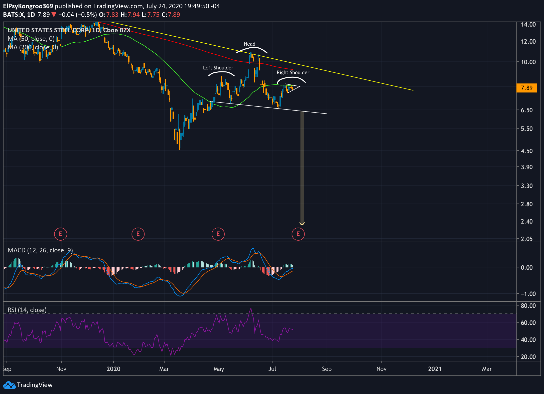The image size is (544, 394).
Task: Click the downward yellow target arrow tip
Action: coord(302,224)
